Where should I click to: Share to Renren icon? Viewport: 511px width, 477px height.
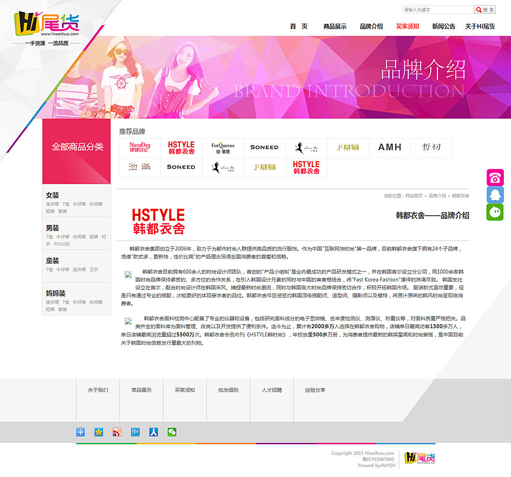pos(153,432)
